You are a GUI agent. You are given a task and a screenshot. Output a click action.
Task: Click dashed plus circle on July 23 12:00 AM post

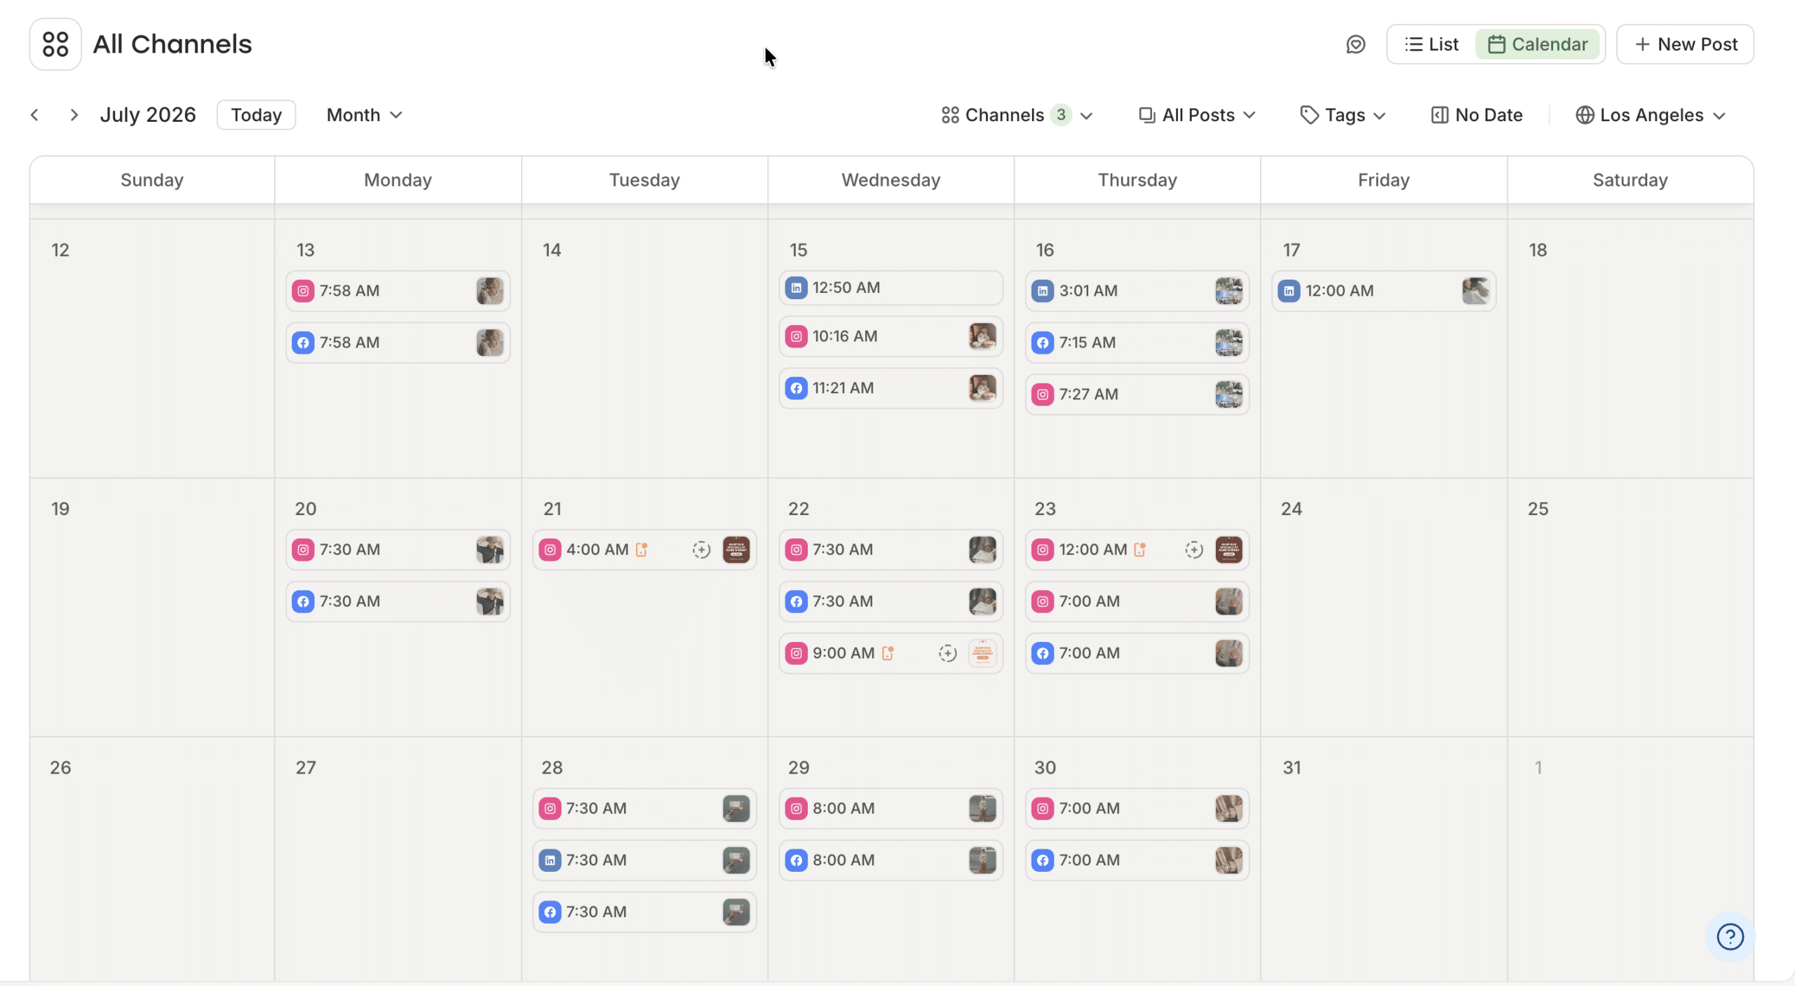coord(1194,550)
